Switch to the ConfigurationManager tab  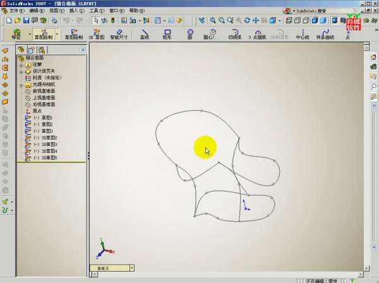tap(42, 50)
